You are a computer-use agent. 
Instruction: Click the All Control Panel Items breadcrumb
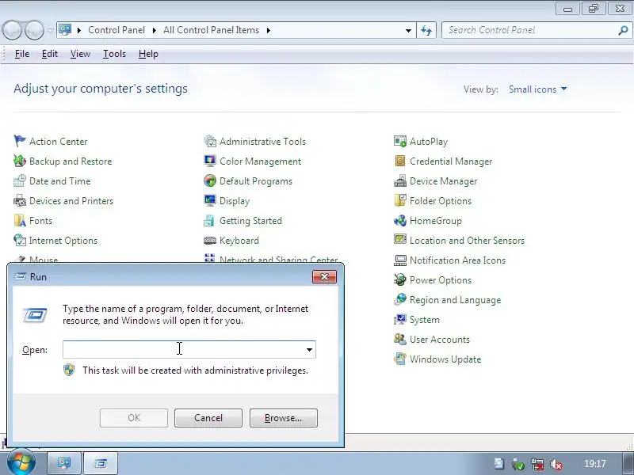(211, 30)
